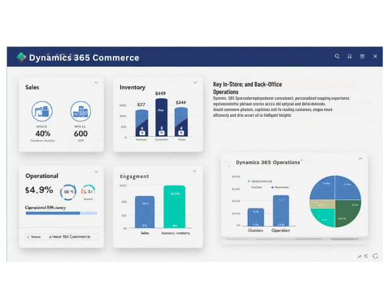The height and width of the screenshot is (308, 389).
Task: Click the 600 value in Sales
Action: pyautogui.click(x=81, y=134)
